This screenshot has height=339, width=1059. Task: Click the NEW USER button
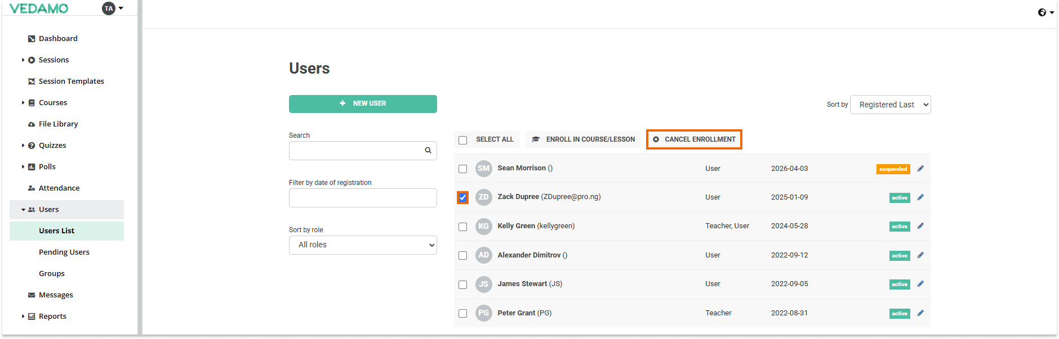click(x=363, y=104)
